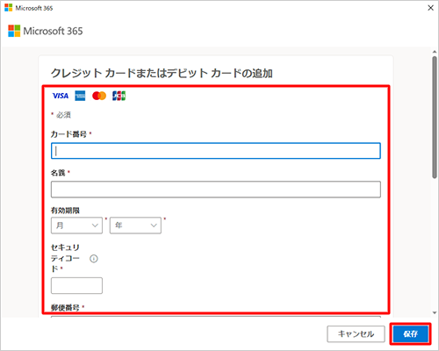Click the 郵便番号 label

65,307
